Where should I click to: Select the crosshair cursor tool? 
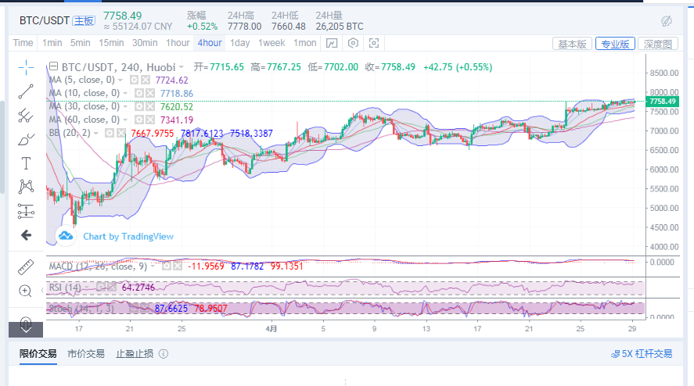coord(26,66)
